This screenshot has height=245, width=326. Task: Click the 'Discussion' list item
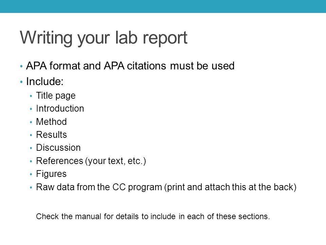(x=58, y=147)
